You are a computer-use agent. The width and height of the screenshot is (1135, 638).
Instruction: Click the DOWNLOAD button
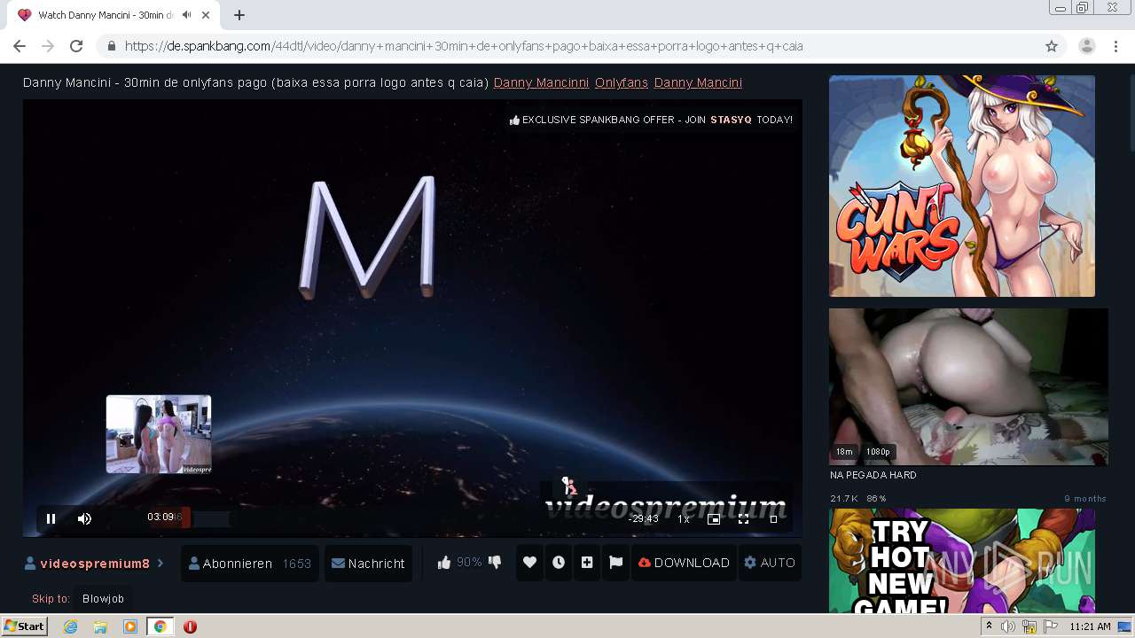[x=684, y=563]
